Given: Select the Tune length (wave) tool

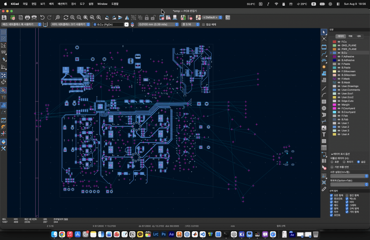Looking at the screenshot, I should [x=324, y=60].
